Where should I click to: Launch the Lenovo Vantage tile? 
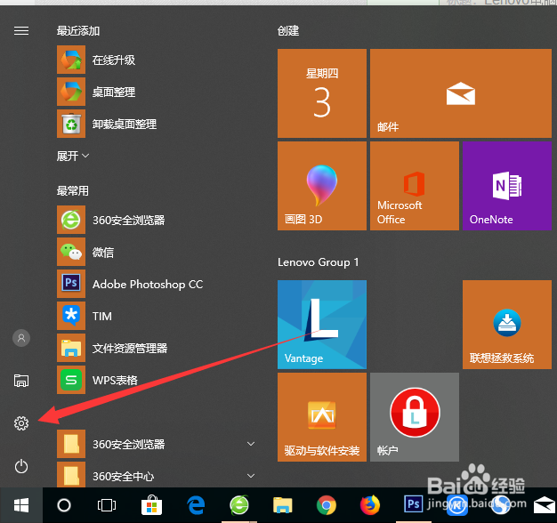pos(322,325)
